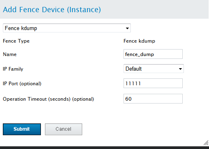Click the IP Family label
The height and width of the screenshot is (149, 209).
[x=13, y=69]
